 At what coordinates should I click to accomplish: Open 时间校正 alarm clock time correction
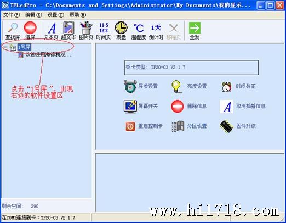[x=238, y=86]
